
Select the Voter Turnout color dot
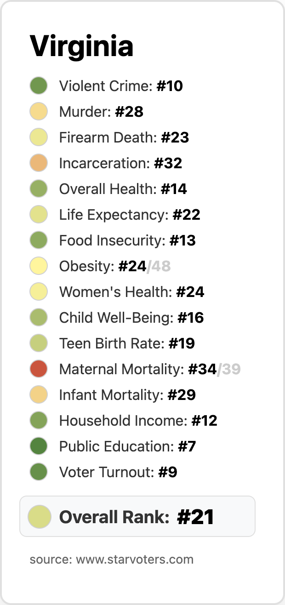pyautogui.click(x=39, y=472)
